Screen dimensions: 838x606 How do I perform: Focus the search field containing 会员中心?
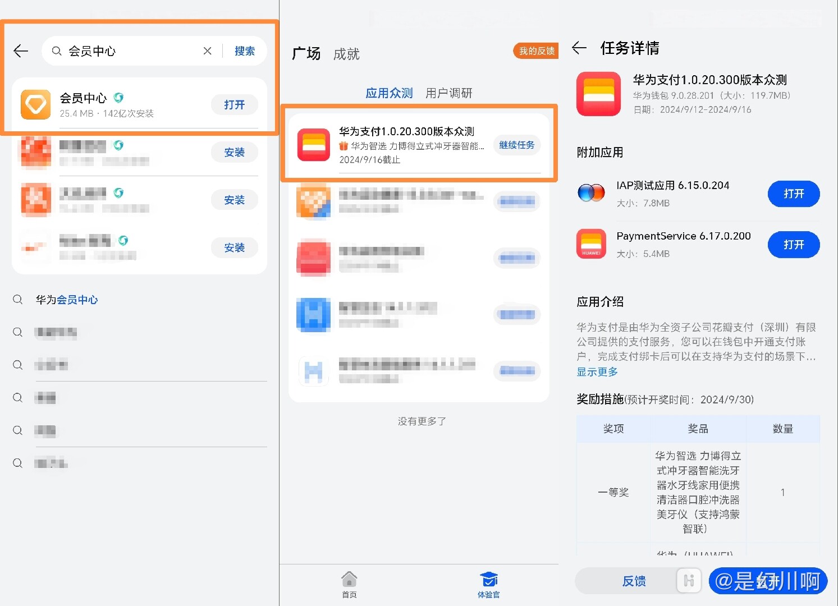[132, 51]
